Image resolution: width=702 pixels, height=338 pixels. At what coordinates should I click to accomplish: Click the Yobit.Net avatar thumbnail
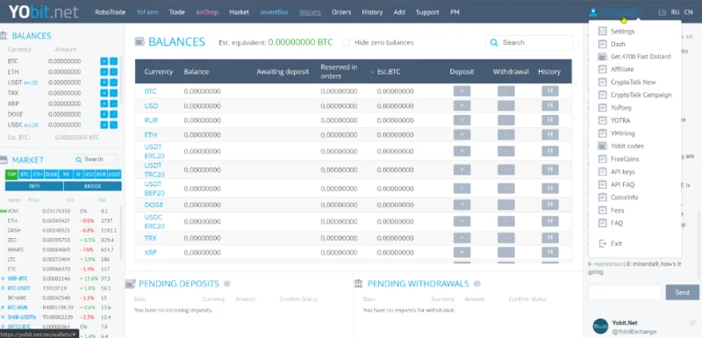(600, 327)
